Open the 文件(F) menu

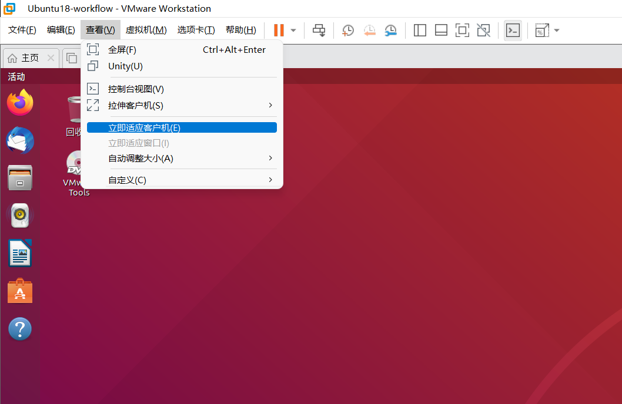pos(22,30)
